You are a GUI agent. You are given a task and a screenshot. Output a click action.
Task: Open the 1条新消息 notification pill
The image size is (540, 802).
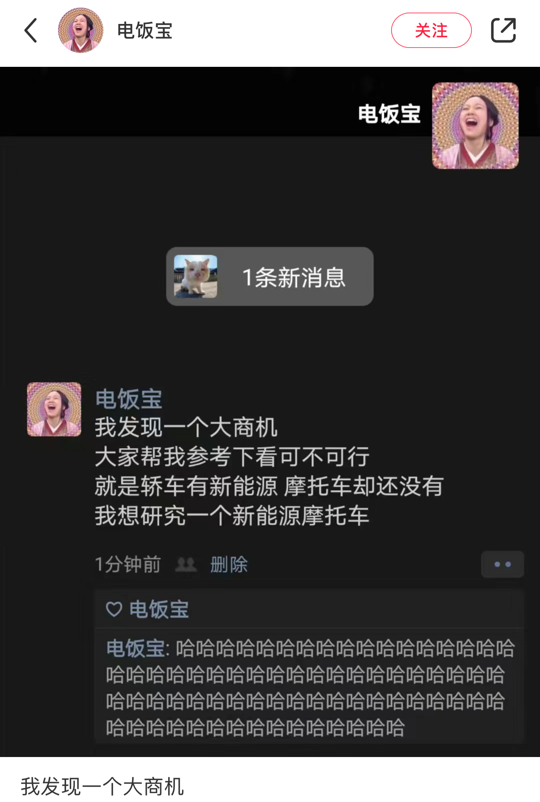(270, 276)
